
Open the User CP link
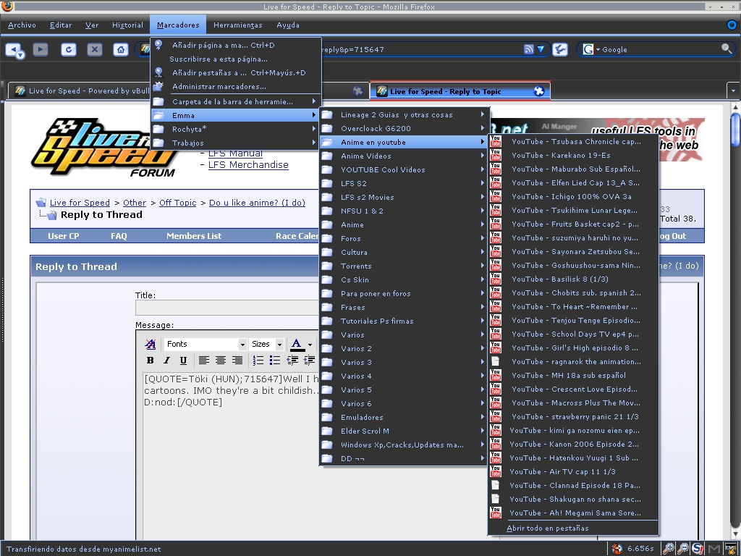[x=64, y=236]
